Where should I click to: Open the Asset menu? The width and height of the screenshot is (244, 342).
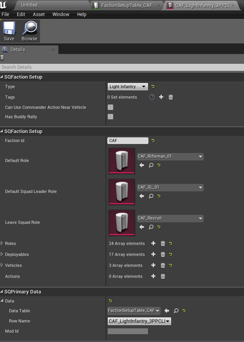[x=39, y=14]
